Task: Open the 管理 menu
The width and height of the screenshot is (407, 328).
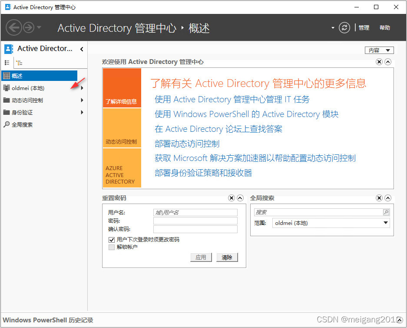Action: [364, 27]
